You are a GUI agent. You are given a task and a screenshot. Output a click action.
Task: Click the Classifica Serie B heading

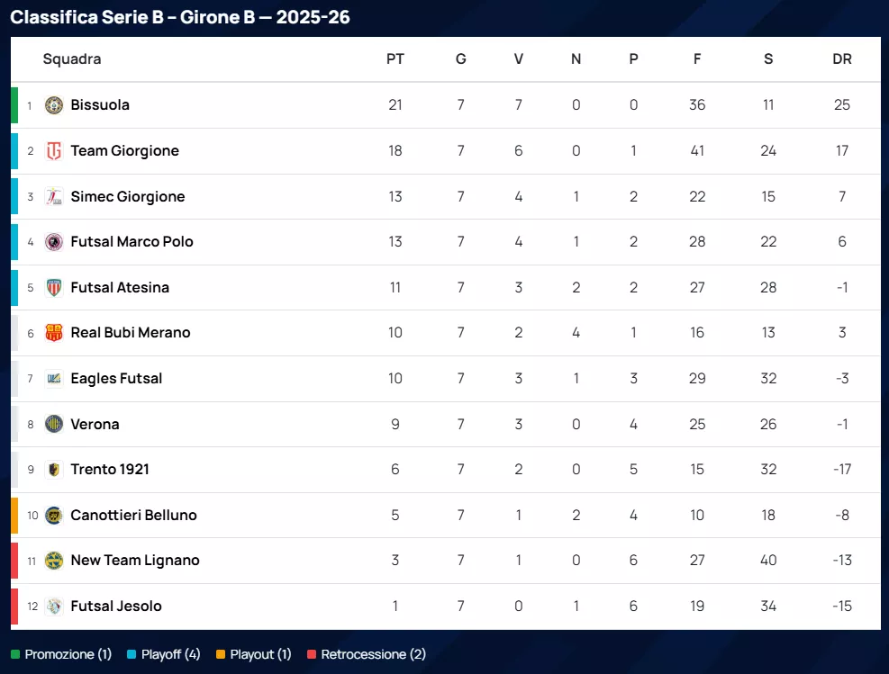pyautogui.click(x=180, y=17)
